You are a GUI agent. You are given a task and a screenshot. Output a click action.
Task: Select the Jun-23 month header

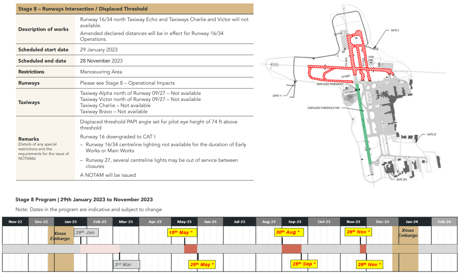tap(210, 222)
